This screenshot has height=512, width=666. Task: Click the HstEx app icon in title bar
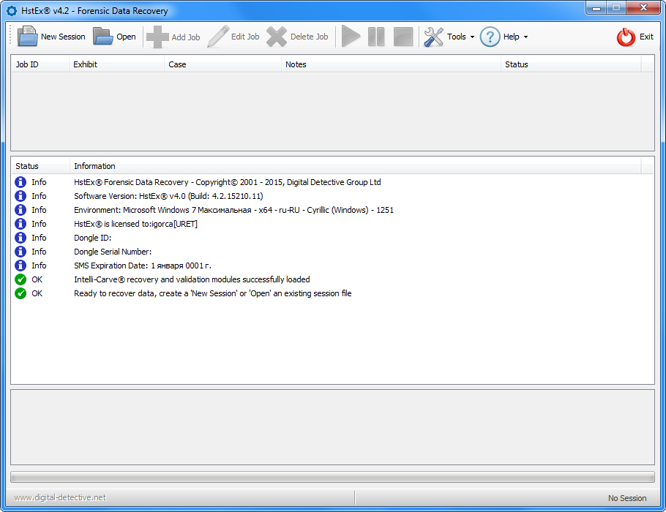click(12, 11)
